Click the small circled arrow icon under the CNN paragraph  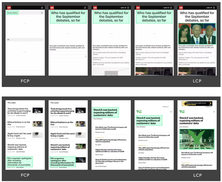point(86,56)
